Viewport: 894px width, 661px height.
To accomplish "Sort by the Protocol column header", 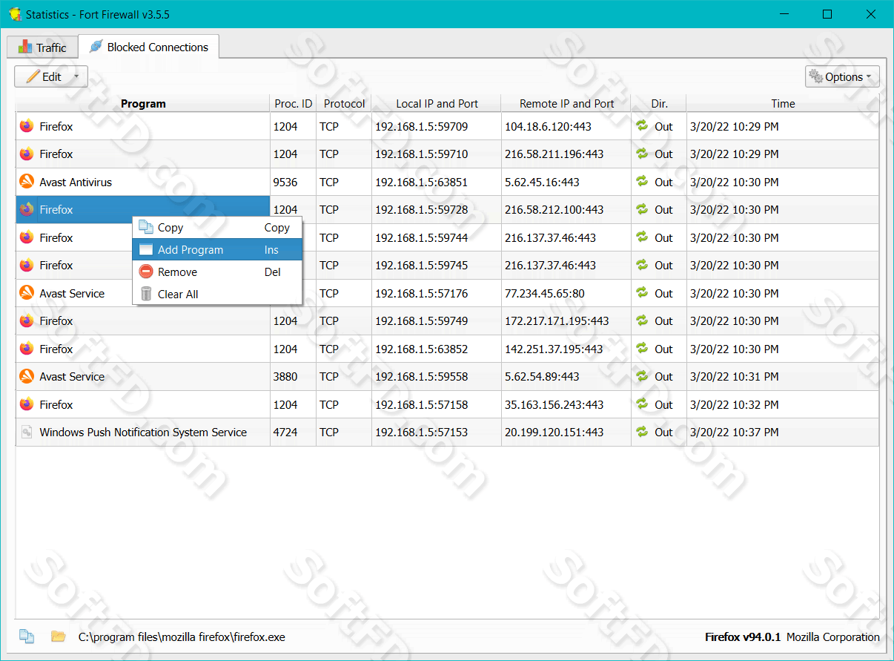I will coord(344,104).
